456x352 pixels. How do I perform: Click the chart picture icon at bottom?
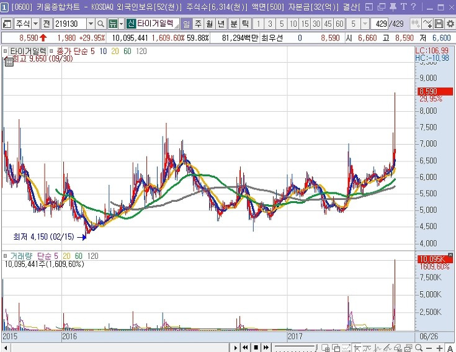pyautogui.click(x=408, y=348)
